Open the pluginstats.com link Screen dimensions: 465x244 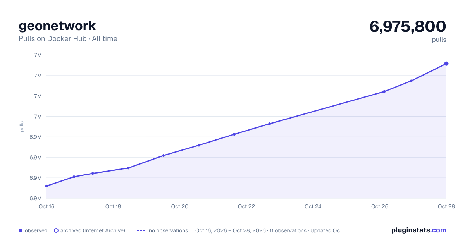coord(418,230)
